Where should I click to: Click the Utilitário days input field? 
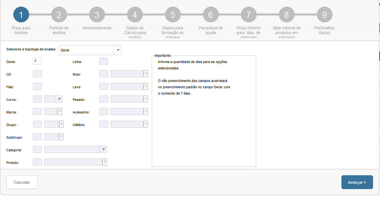click(104, 124)
